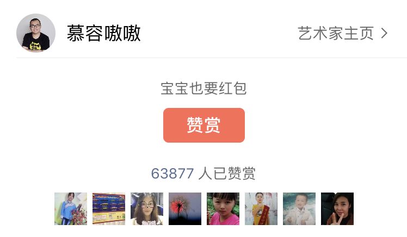
Task: Open avatar of child wearing red sash
Action: (x=261, y=209)
